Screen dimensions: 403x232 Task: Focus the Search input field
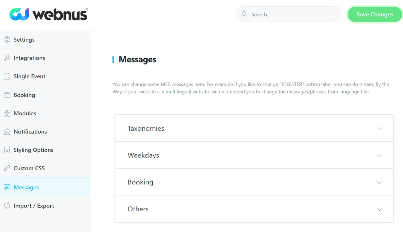[x=289, y=14]
